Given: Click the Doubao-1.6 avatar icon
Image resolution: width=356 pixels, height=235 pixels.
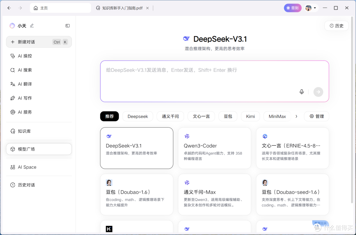Looking at the screenshot, I should (109, 183).
